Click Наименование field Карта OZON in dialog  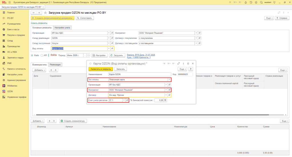tap(140, 75)
